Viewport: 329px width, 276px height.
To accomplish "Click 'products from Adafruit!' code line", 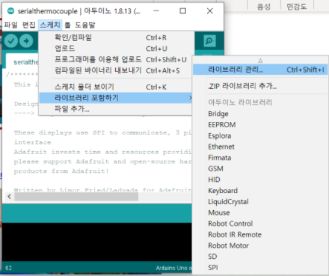I will (61, 171).
